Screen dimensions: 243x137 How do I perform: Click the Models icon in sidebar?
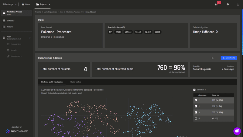pos(8,50)
